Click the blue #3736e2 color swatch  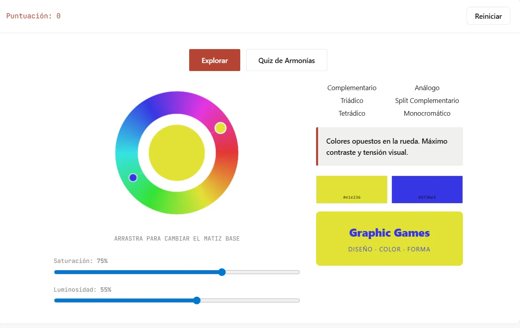coord(427,189)
